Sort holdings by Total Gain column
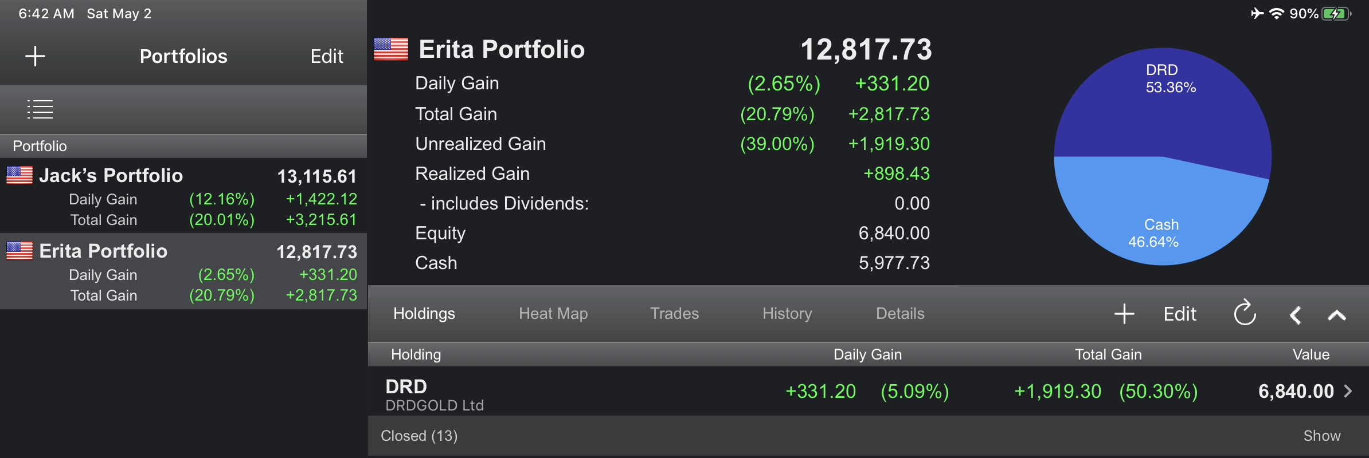 (x=1108, y=355)
